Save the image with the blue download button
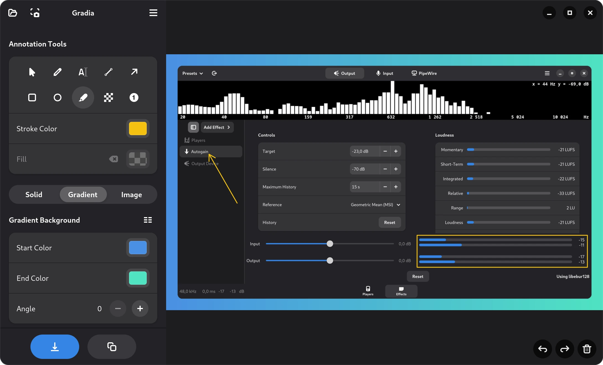Image resolution: width=603 pixels, height=365 pixels. click(55, 347)
